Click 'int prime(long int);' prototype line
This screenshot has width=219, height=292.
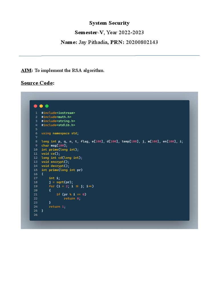coord(60,149)
